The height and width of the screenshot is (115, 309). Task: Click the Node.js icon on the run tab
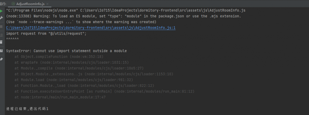point(13,4)
